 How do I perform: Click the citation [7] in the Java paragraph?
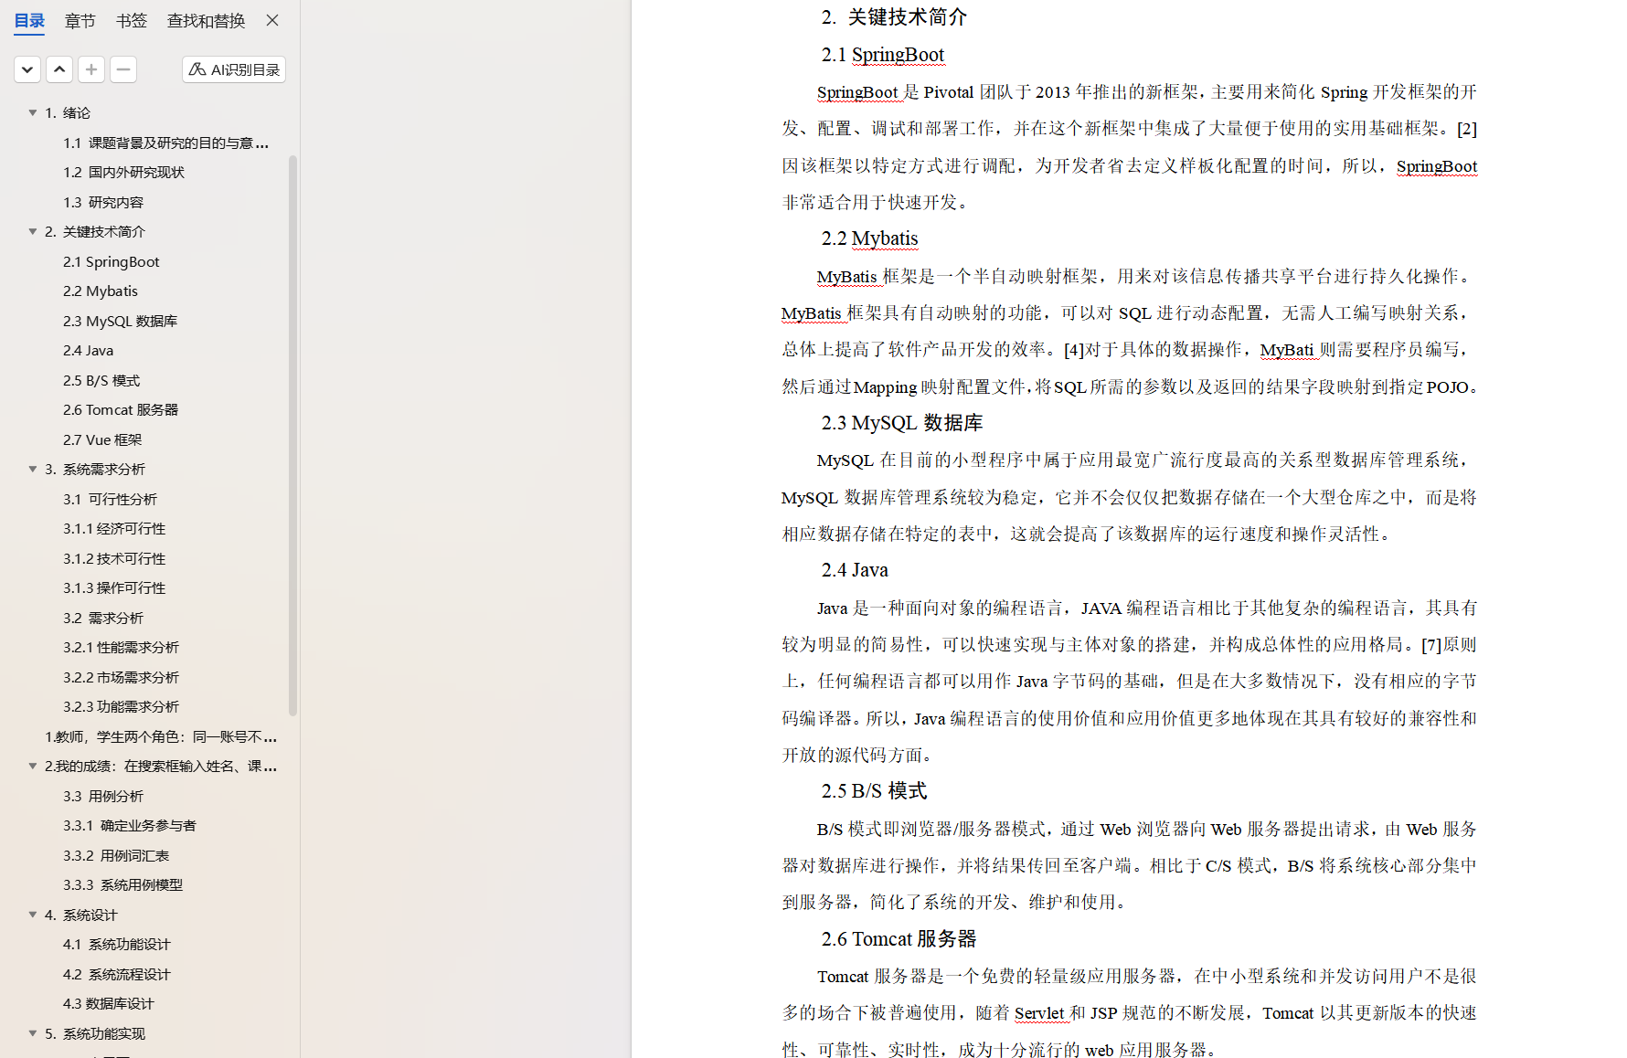coord(1431,645)
